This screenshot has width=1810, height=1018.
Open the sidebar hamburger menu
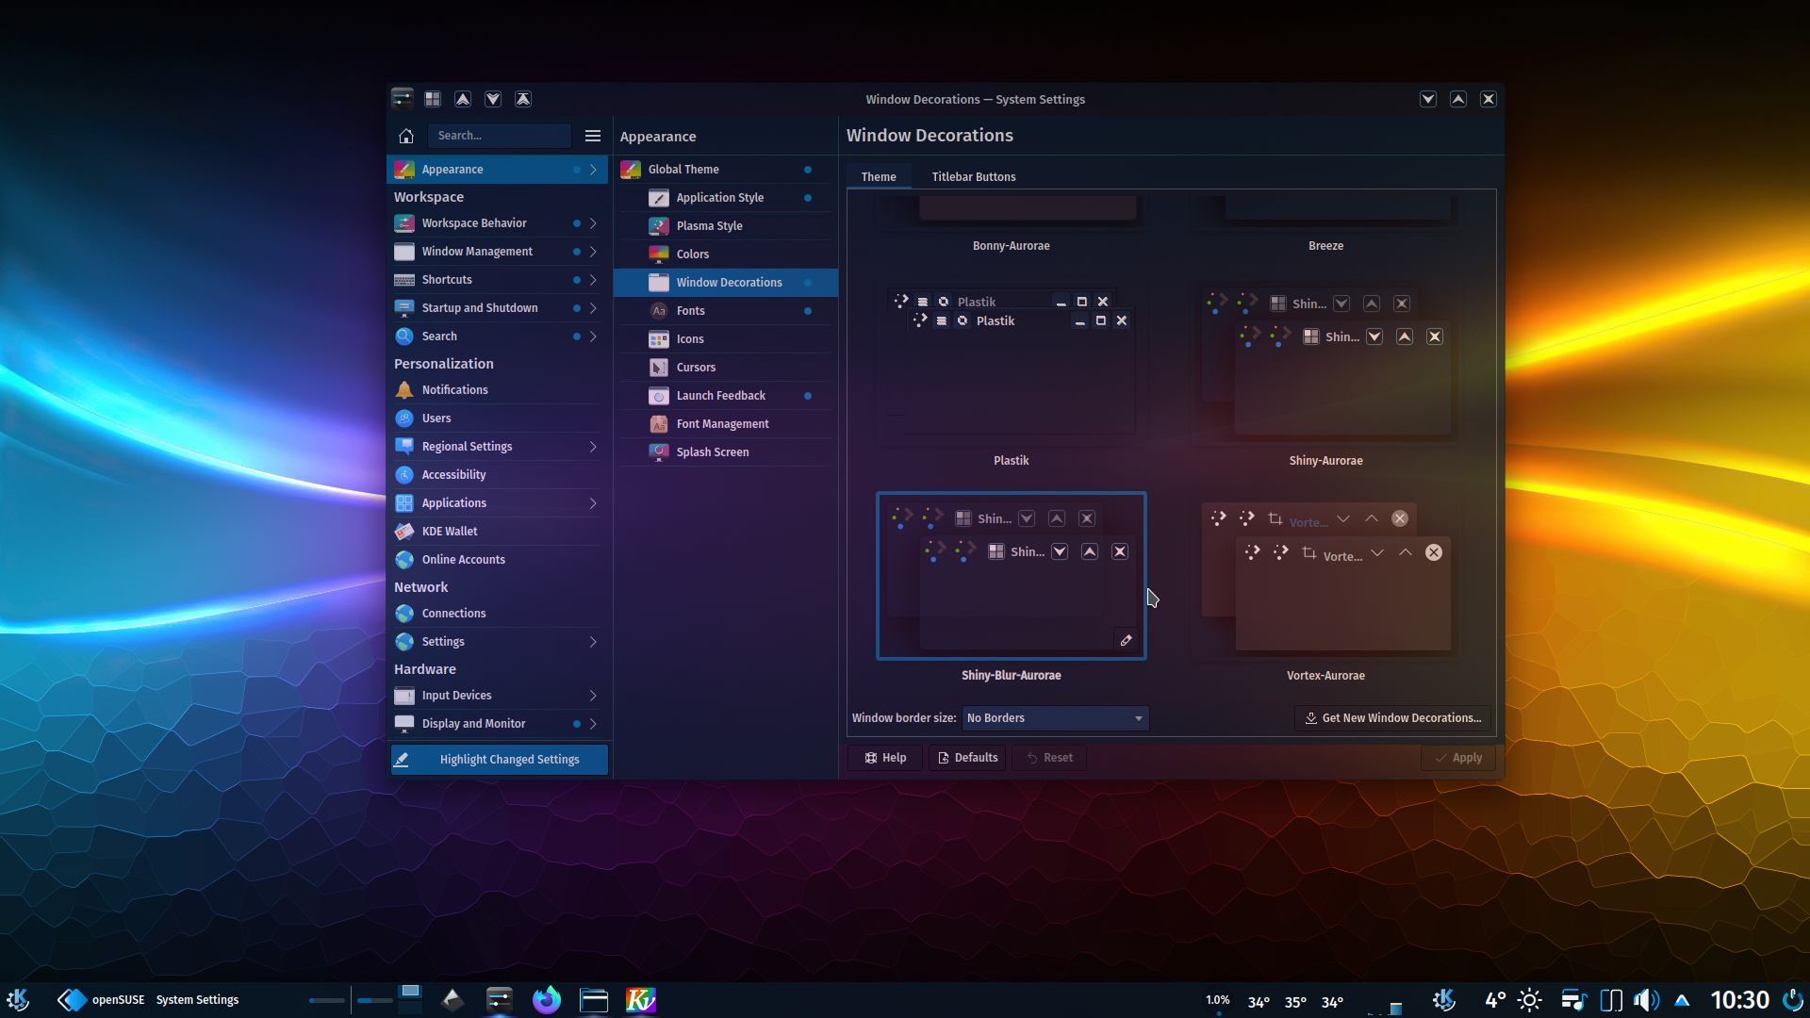(593, 136)
